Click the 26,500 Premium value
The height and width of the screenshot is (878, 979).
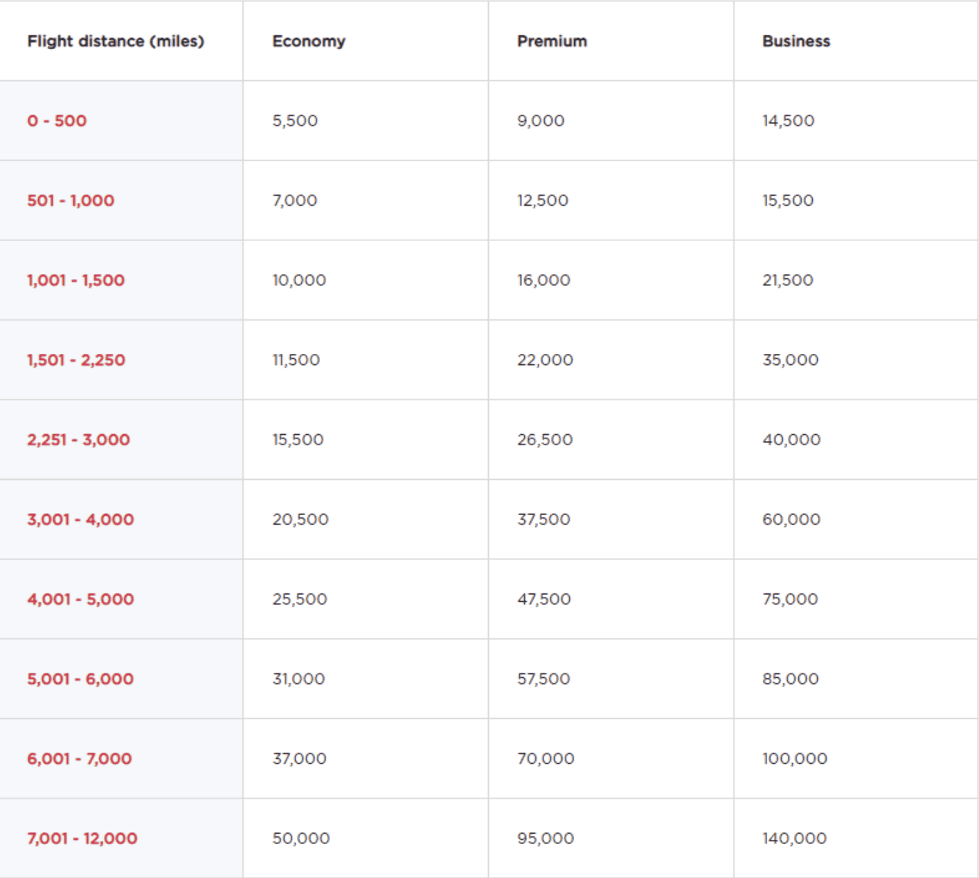pos(545,440)
